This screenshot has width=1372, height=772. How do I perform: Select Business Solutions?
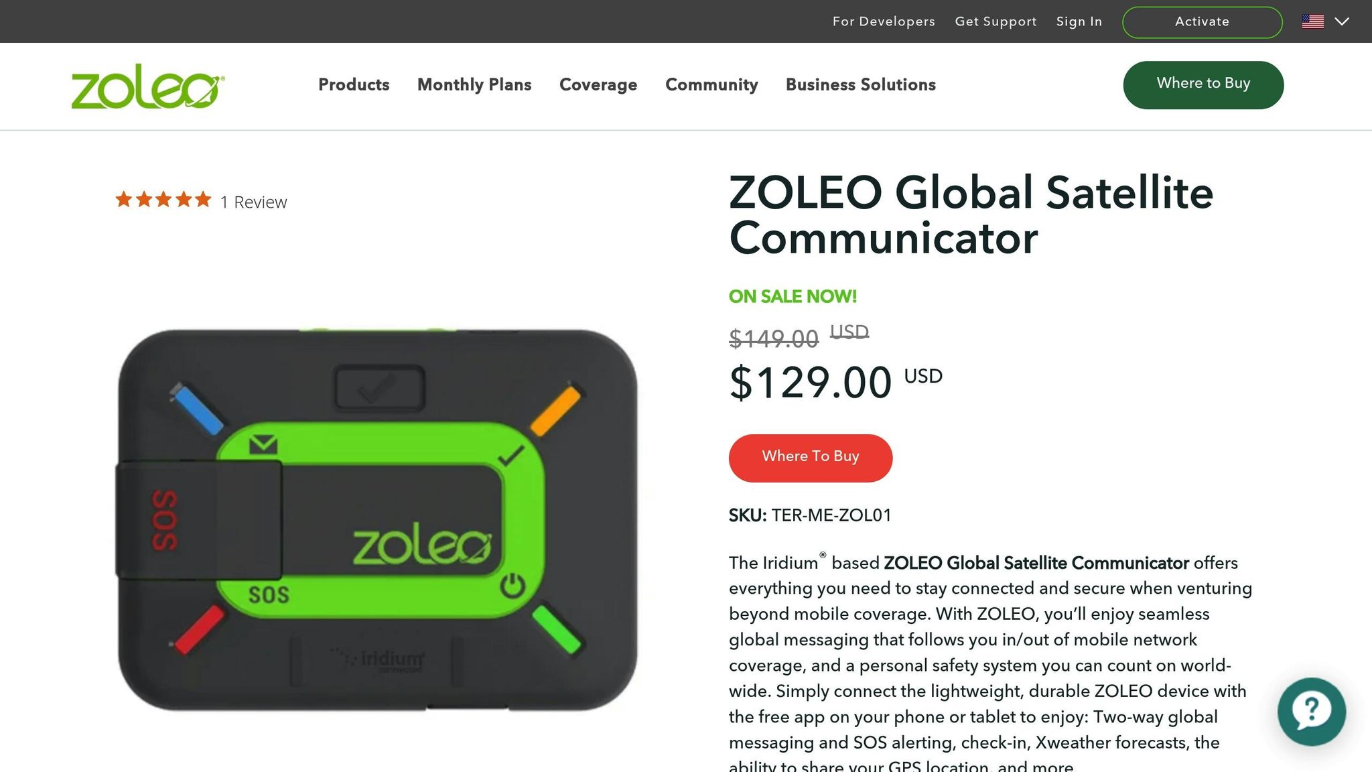coord(860,85)
